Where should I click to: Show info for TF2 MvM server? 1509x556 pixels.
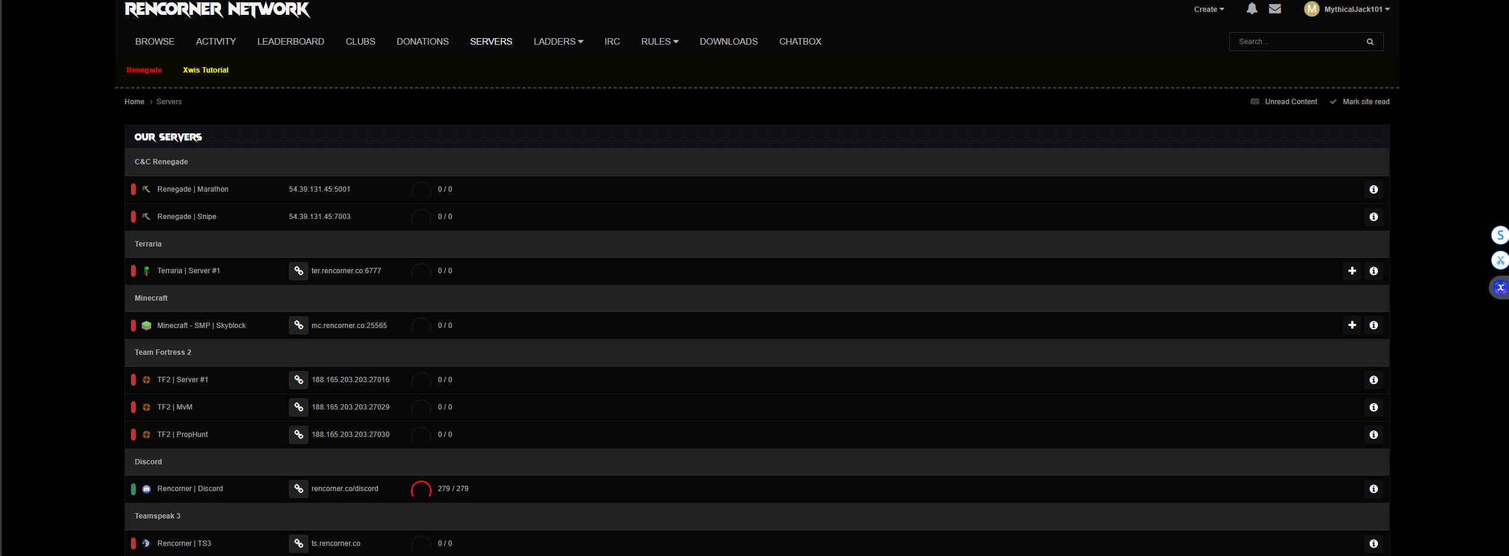coord(1373,407)
